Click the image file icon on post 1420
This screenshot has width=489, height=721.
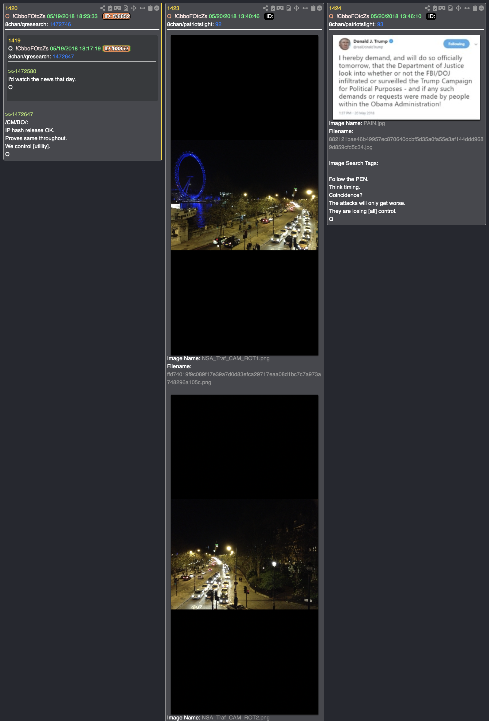coord(126,8)
